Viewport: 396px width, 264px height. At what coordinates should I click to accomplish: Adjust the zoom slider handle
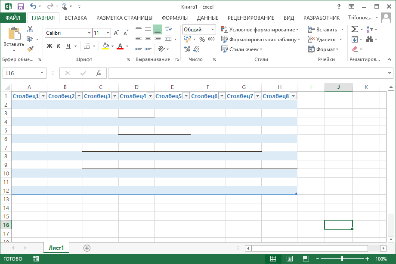(342, 259)
